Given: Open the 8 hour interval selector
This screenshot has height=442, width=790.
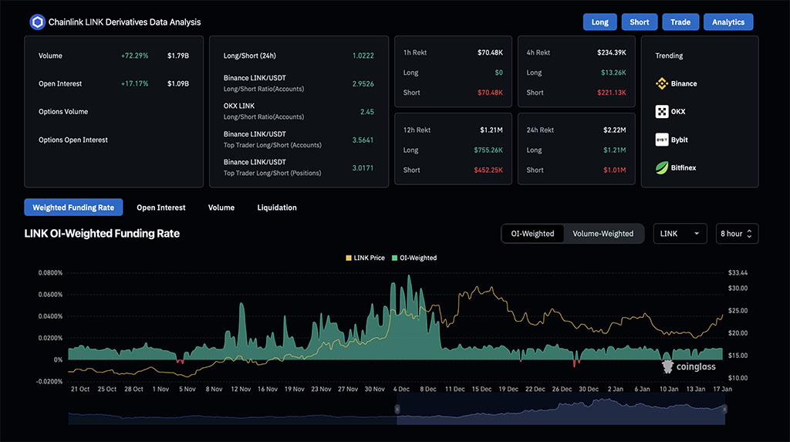Looking at the screenshot, I should [x=737, y=234].
